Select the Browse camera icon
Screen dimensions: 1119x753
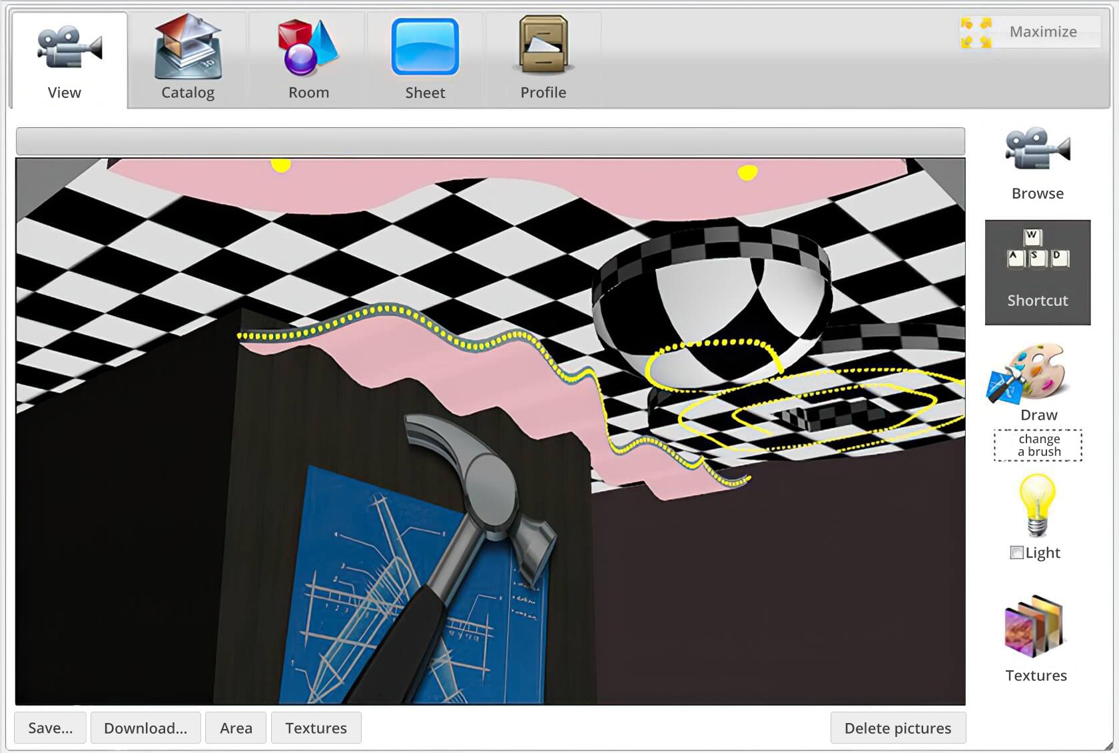click(x=1037, y=150)
